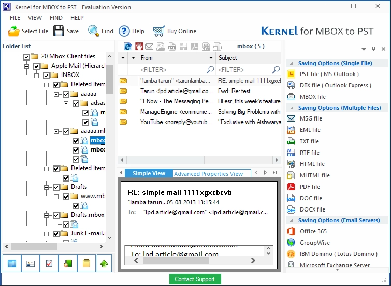Viewport: 391px width, 286px height.
Task: Click the PDF export icon in list toolbar
Action: tap(195, 47)
